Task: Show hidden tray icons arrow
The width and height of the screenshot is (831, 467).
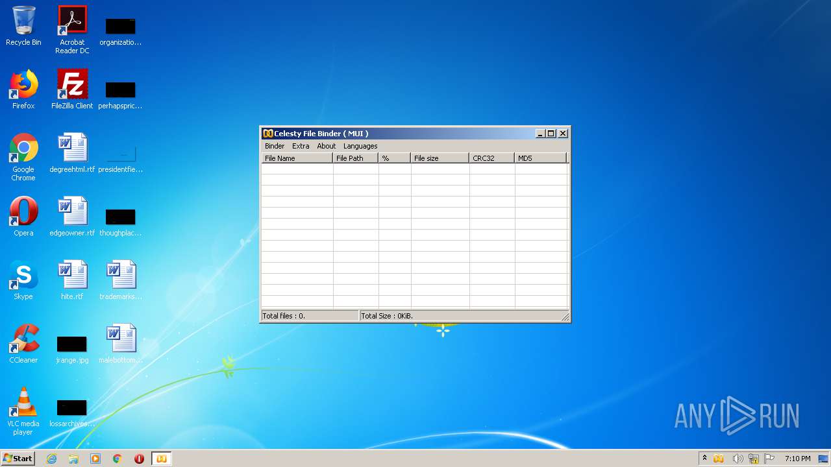Action: 704,459
